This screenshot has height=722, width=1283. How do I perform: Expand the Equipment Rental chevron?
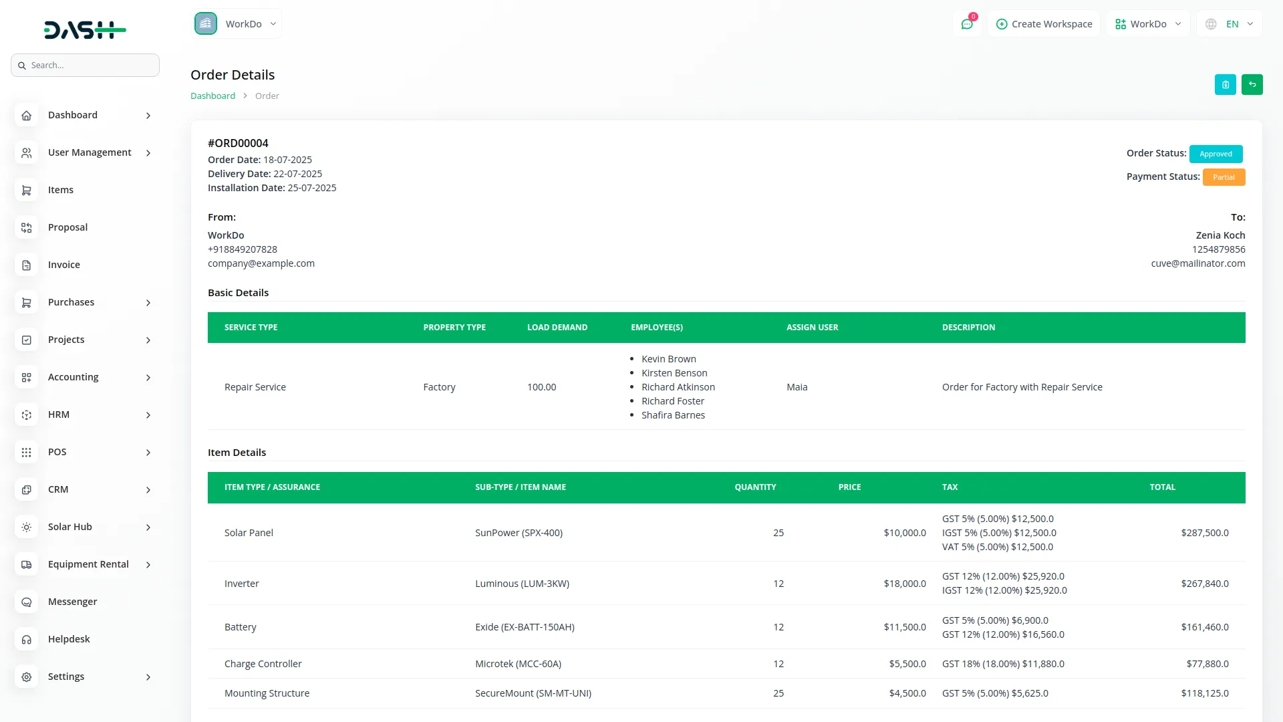148,565
